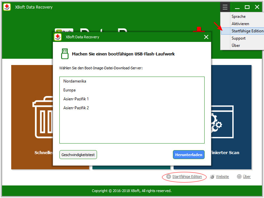
Task: Open the Startfähige Edition footer link
Action: [x=187, y=177]
